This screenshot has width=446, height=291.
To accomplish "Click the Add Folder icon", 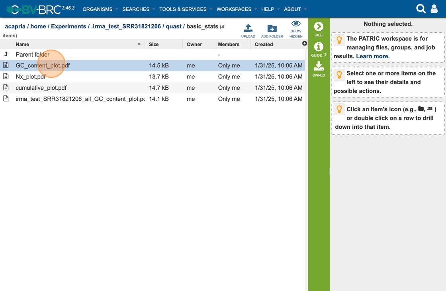I will click(x=272, y=28).
